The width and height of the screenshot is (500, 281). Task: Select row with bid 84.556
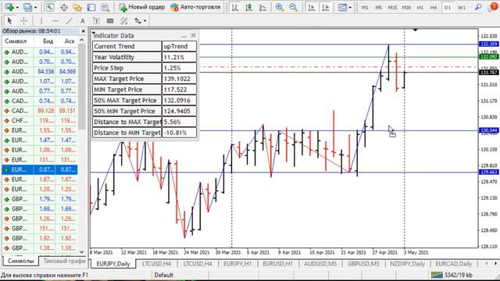40,72
